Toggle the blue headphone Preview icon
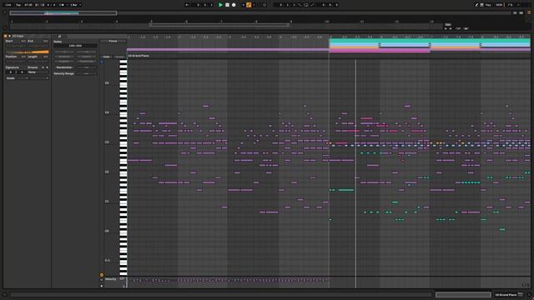Image resolution: width=534 pixels, height=300 pixels. (102, 62)
